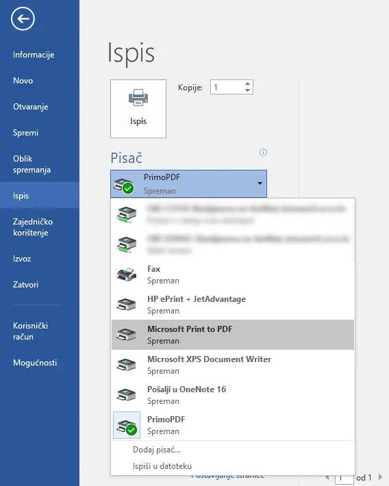Screen dimensions: 389x486
Task: Click Spreman status under Microsoft Print to PDF
Action: (x=163, y=341)
